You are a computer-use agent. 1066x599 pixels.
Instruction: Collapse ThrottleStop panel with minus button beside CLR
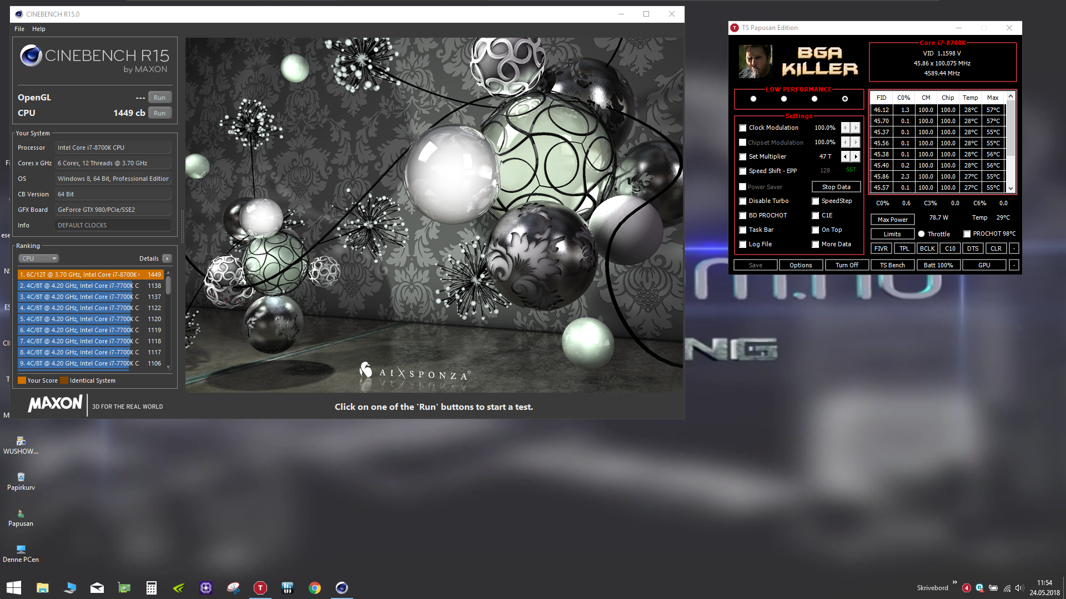pyautogui.click(x=1014, y=248)
